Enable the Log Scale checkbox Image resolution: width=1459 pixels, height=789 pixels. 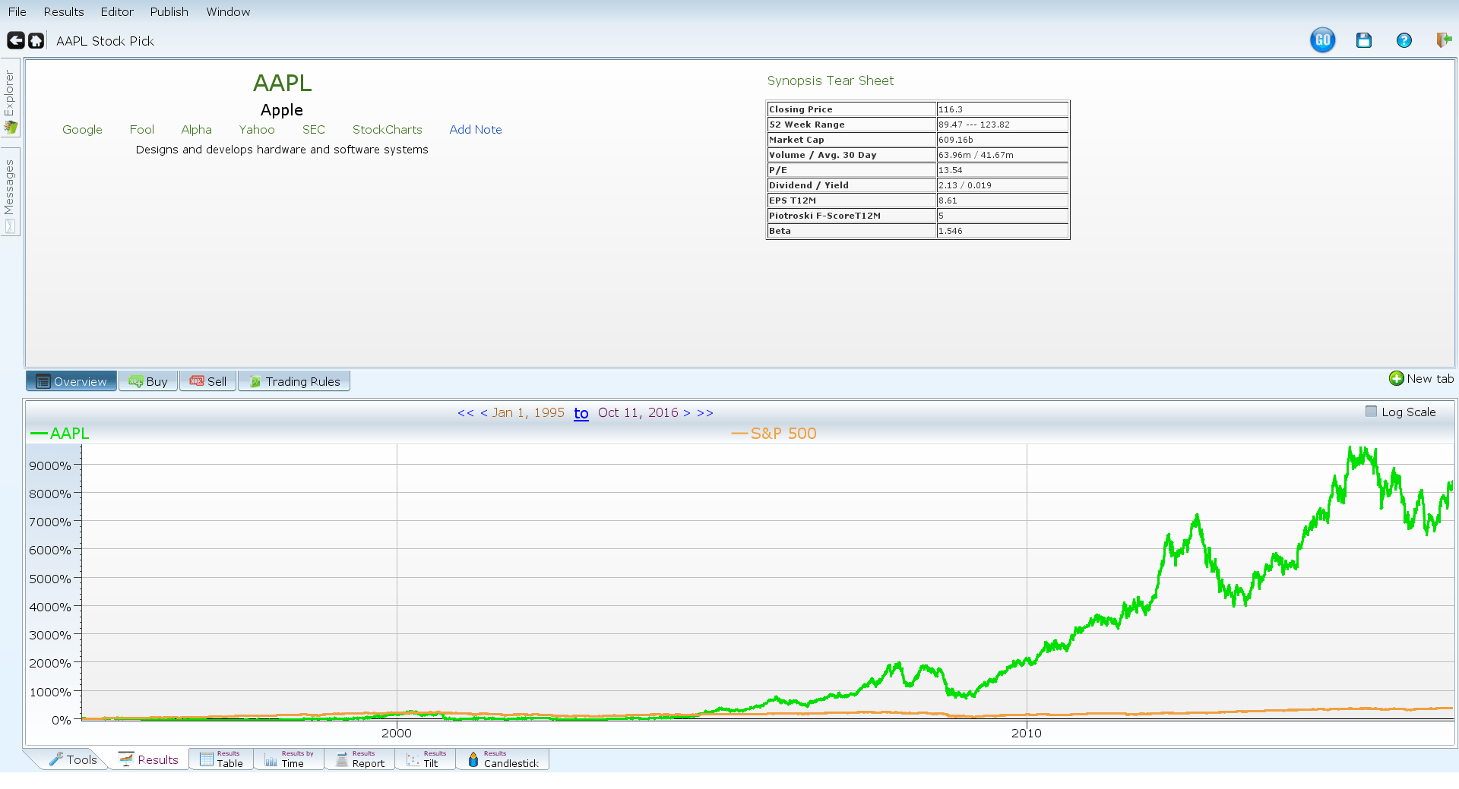(x=1371, y=412)
